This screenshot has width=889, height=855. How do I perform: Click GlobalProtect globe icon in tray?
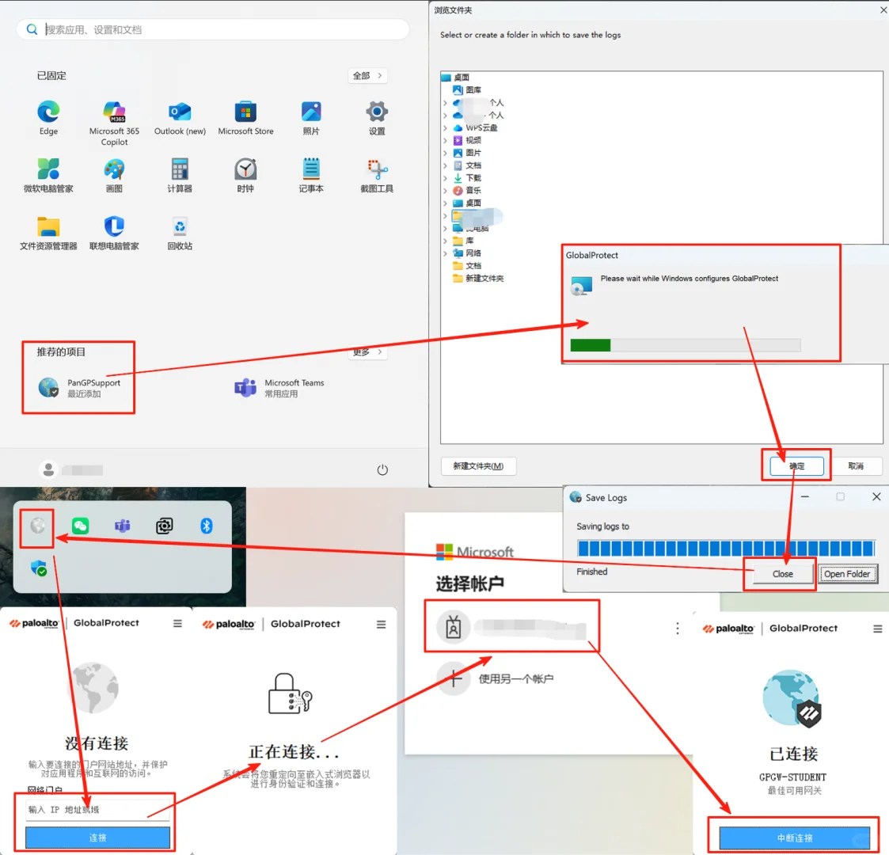(x=37, y=526)
